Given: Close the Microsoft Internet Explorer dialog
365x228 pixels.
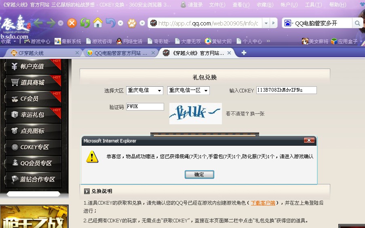Looking at the screenshot, I should pyautogui.click(x=309, y=140).
